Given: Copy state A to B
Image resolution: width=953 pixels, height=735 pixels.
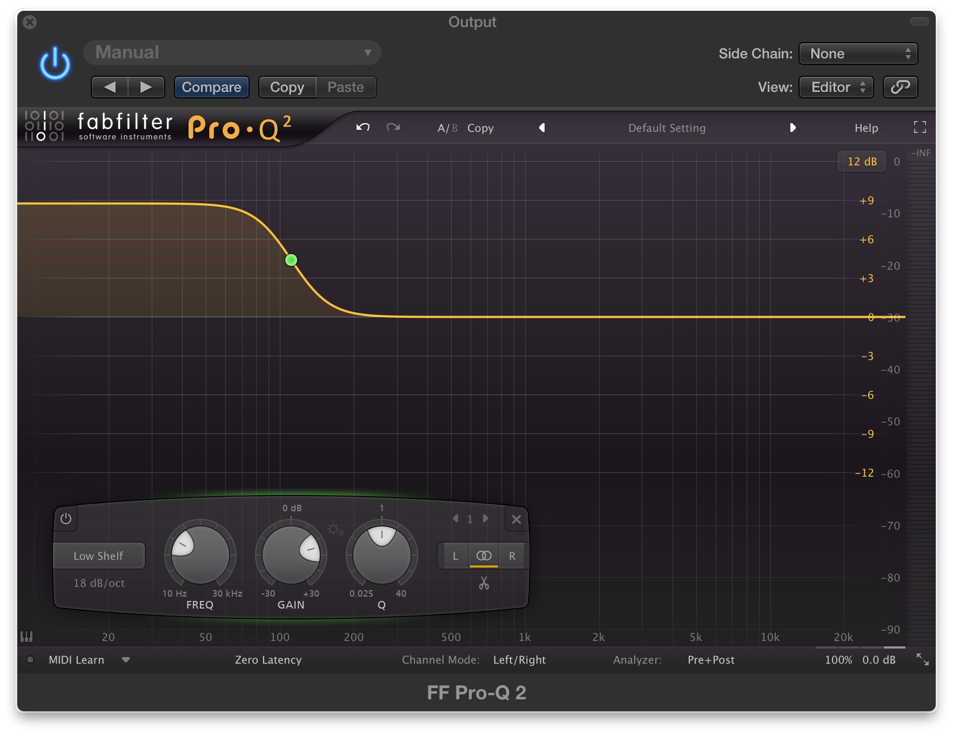Looking at the screenshot, I should pos(480,128).
